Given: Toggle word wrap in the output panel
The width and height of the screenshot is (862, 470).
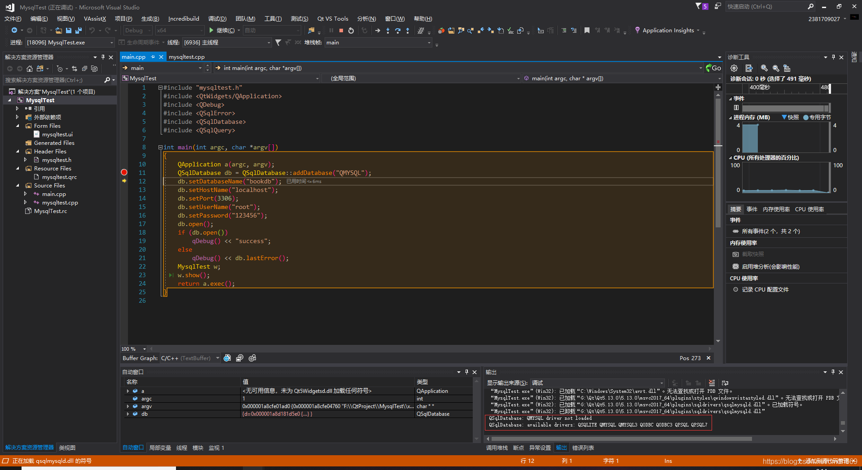Looking at the screenshot, I should 725,383.
